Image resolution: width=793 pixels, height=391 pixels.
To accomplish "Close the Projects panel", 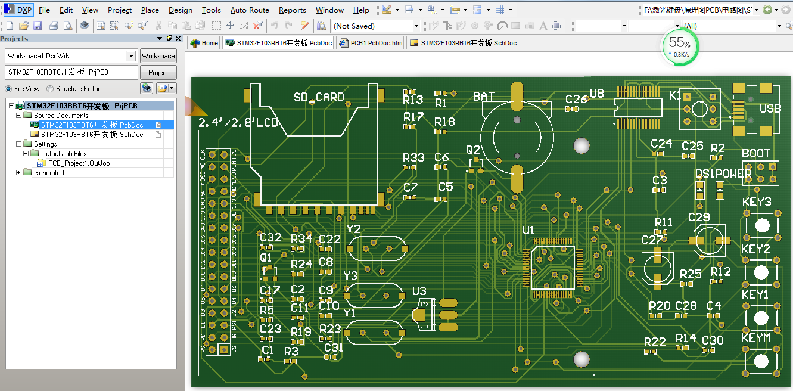I will [178, 38].
